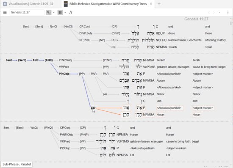233x168 pixels.
Task: Click the German gloss 'Lot'
Action: 132,155
